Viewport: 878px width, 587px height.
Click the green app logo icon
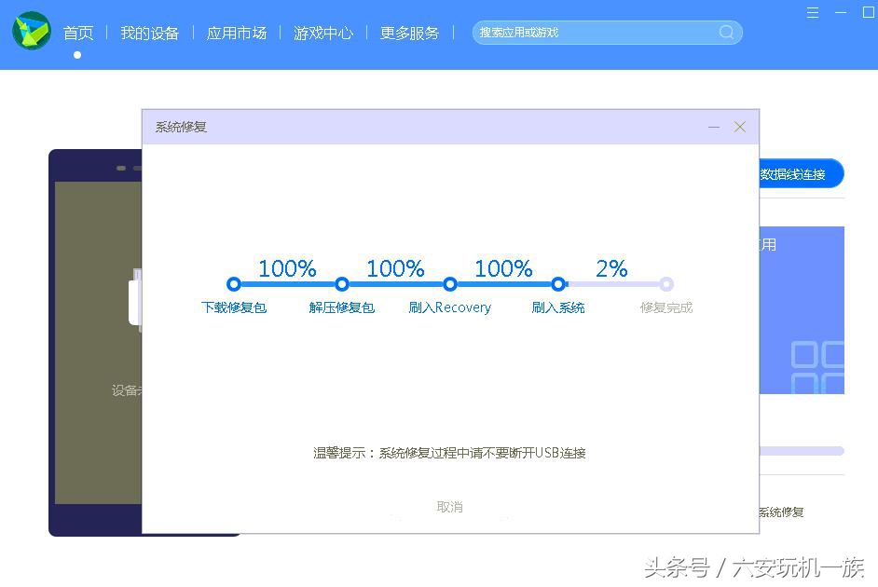pyautogui.click(x=31, y=31)
